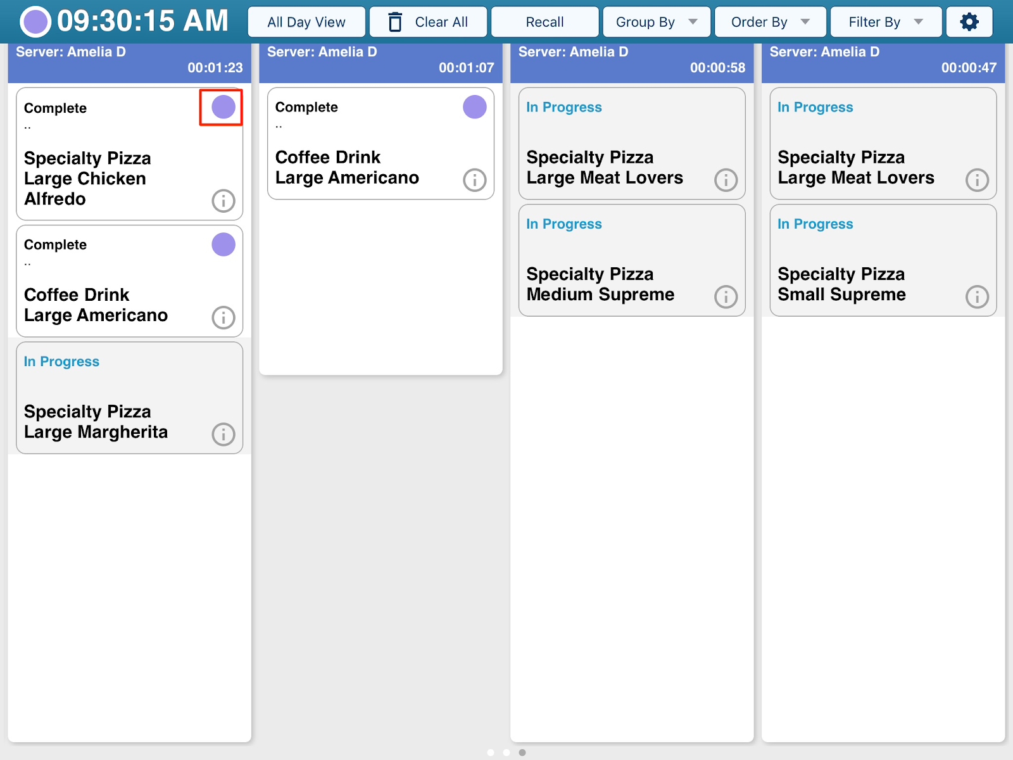Click info icon on second ticket's Americano
Viewport: 1013px width, 760px height.
(x=474, y=180)
